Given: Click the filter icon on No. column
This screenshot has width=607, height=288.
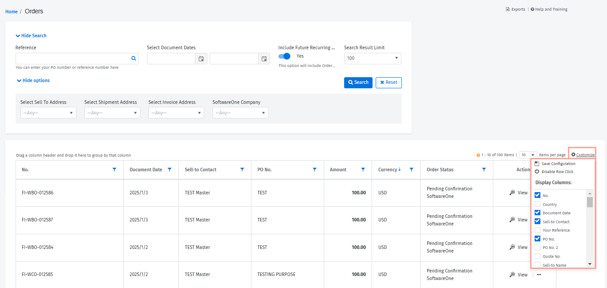Looking at the screenshot, I should (115, 170).
